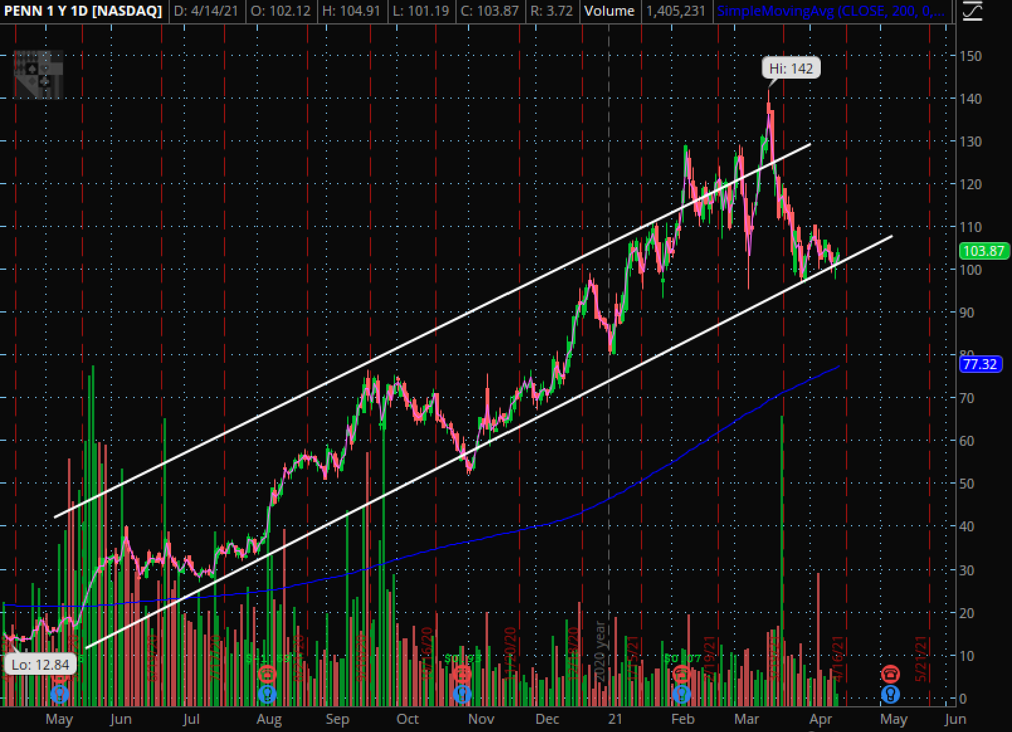
Task: Open the chart drawing tool icon at top right
Action: [x=972, y=11]
